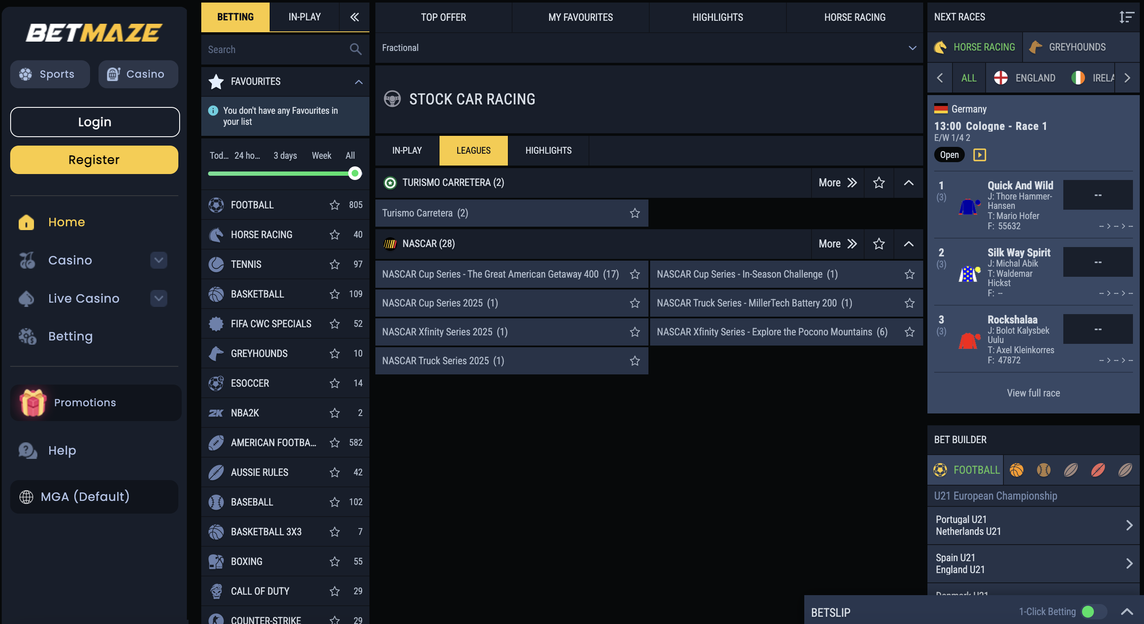Select the basketball icon in Bet Builder
This screenshot has width=1144, height=624.
click(x=1016, y=470)
